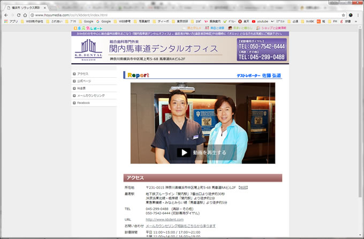364x239 pixels.
Task: Go to the browser home page icon
Action: pyautogui.click(x=25, y=15)
